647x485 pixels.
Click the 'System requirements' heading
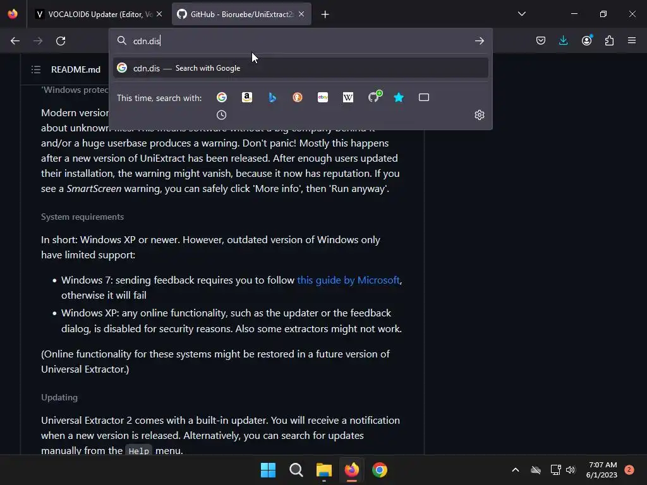pyautogui.click(x=83, y=217)
